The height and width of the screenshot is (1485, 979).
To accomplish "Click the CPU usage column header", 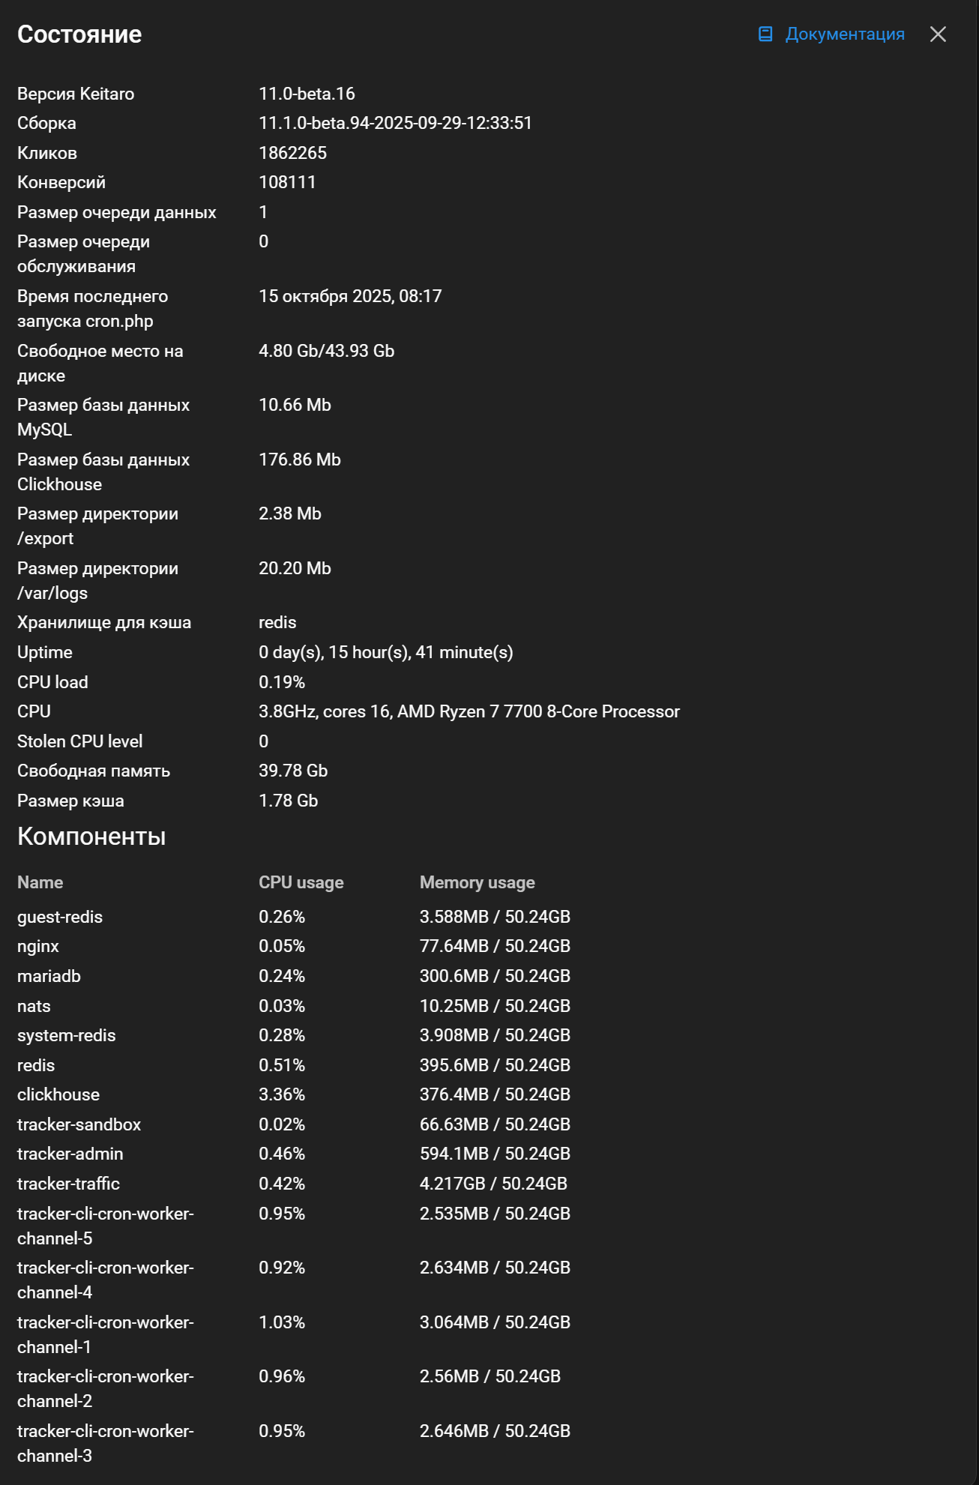I will click(x=301, y=882).
